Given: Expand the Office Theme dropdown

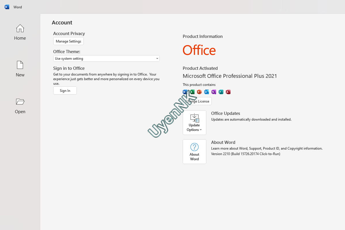Looking at the screenshot, I should tap(106, 58).
